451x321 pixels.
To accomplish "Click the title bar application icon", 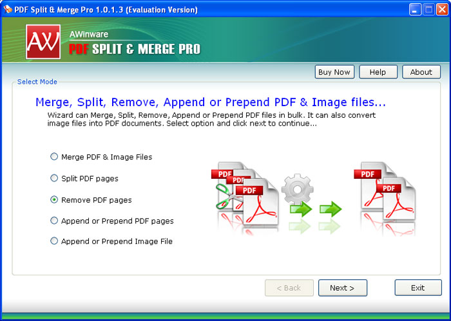I will (x=8, y=10).
